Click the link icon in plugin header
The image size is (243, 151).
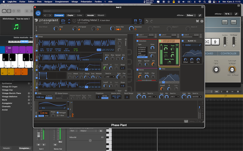pos(200,15)
